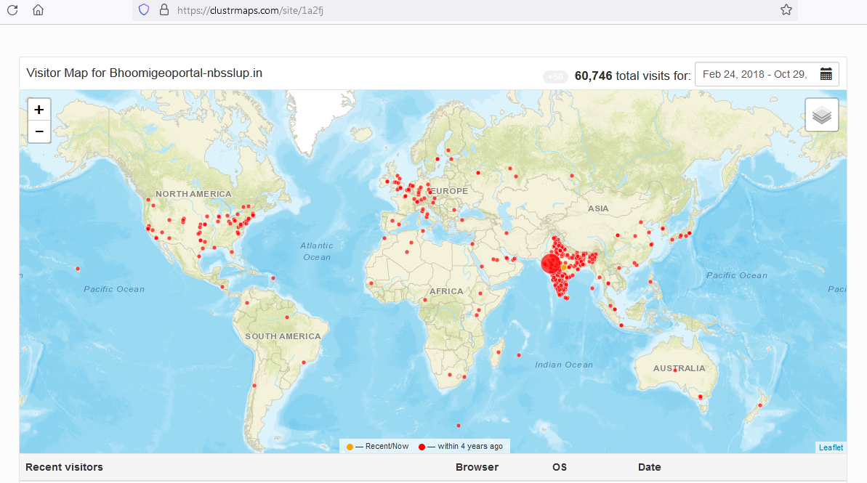Click the orange Recent/Now marker in India
The image size is (867, 483).
click(x=564, y=267)
